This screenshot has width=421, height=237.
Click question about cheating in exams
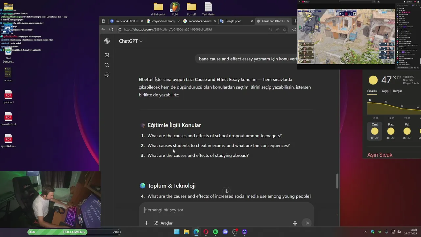(218, 145)
